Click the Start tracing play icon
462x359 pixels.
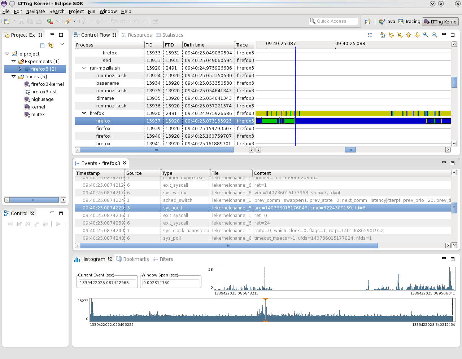coord(58,224)
